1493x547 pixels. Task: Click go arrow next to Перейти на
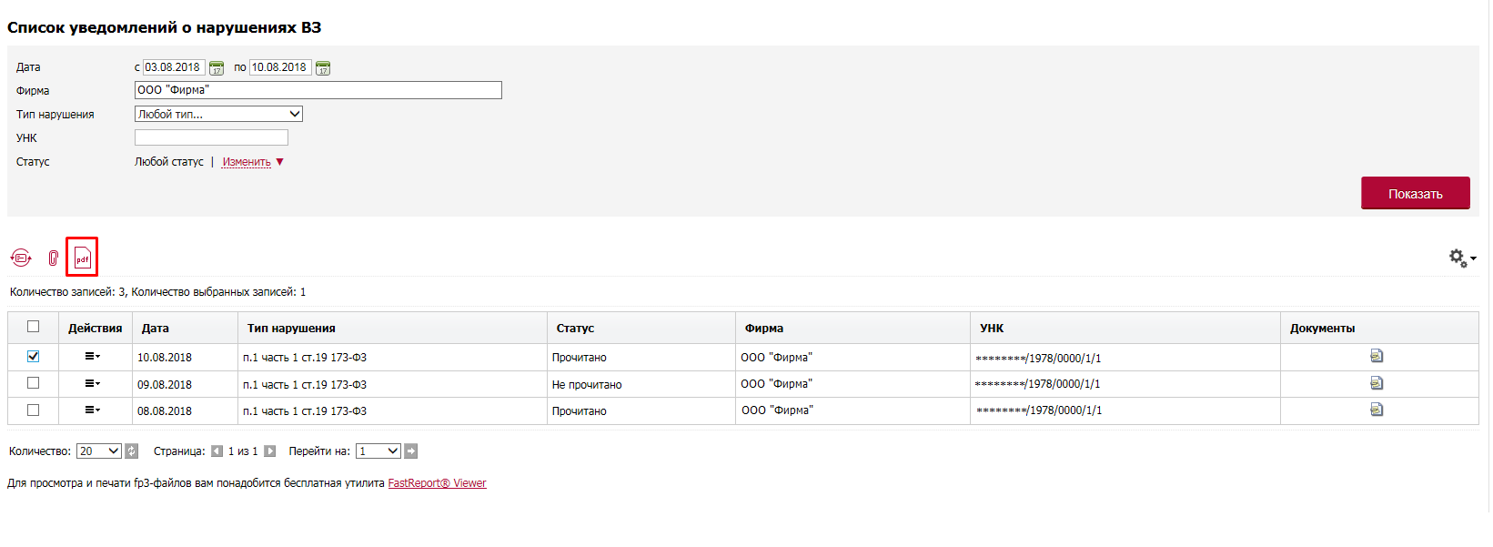pos(411,451)
